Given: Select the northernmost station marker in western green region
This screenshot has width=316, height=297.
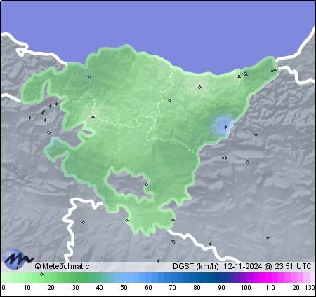Looking at the screenshot, I should [89, 76].
